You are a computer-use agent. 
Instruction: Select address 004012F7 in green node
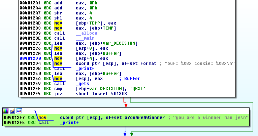[14, 117]
